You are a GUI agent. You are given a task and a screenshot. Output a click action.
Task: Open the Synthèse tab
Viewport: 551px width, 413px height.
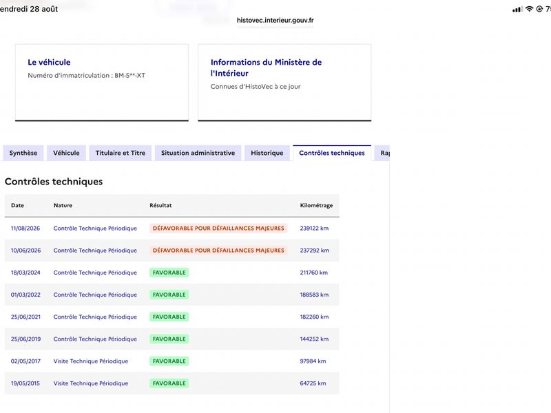pyautogui.click(x=23, y=153)
